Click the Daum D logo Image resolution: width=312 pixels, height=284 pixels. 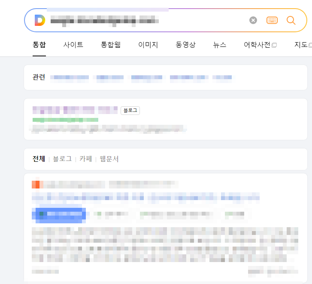(40, 20)
